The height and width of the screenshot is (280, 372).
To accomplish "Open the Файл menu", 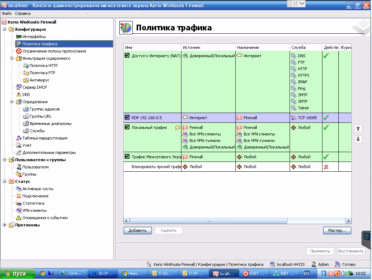I will (x=7, y=13).
